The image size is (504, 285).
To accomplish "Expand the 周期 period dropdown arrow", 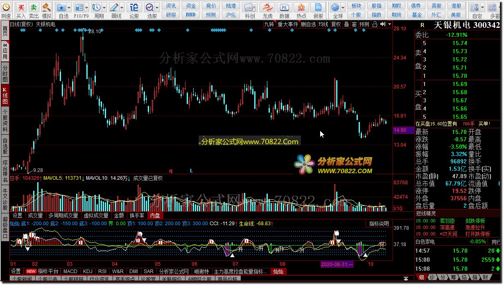I will (x=104, y=7).
